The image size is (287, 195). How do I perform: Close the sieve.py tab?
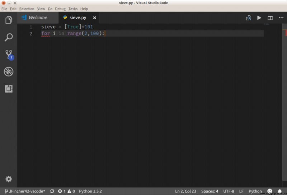94,18
